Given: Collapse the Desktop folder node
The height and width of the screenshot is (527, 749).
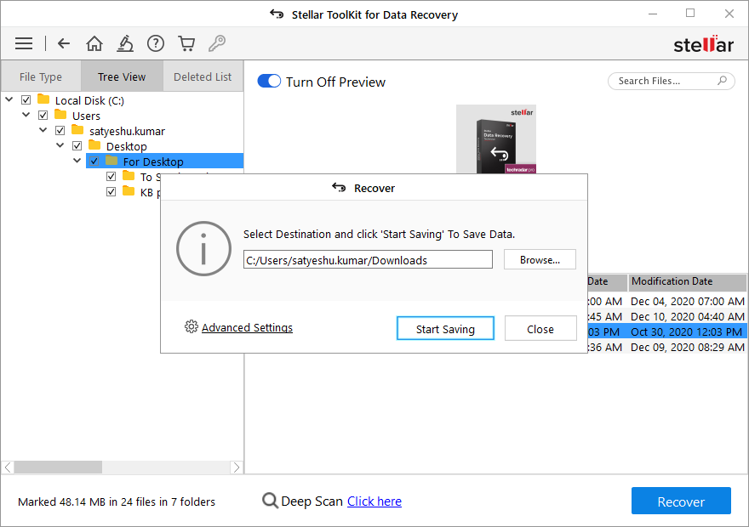Looking at the screenshot, I should pos(60,146).
